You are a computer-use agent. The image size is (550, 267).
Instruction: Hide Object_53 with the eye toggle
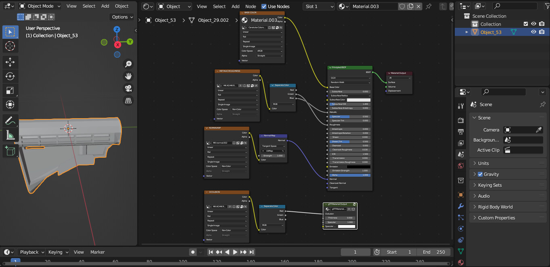[533, 32]
